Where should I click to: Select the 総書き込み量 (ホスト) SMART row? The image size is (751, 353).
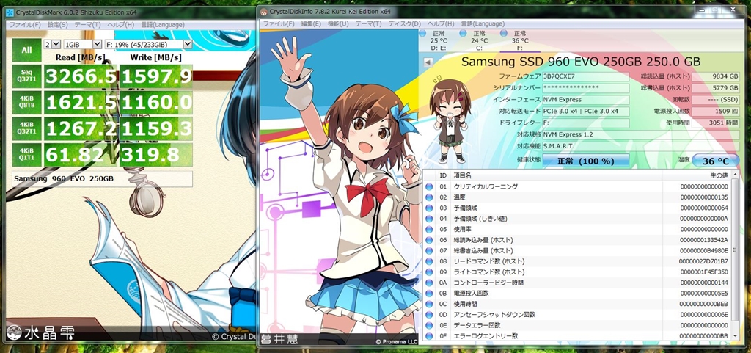(577, 250)
